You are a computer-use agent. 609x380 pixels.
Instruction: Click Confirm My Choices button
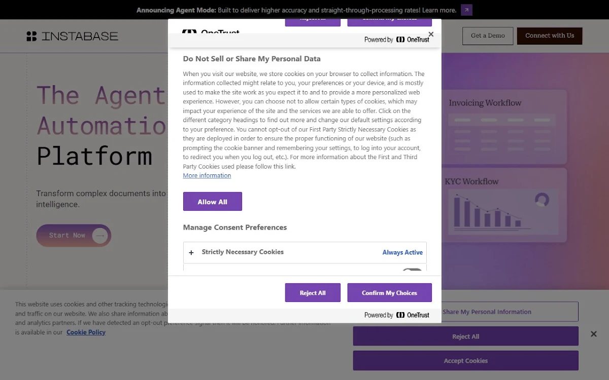389,293
